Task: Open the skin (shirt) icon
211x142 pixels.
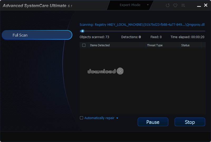Action: coord(175,5)
